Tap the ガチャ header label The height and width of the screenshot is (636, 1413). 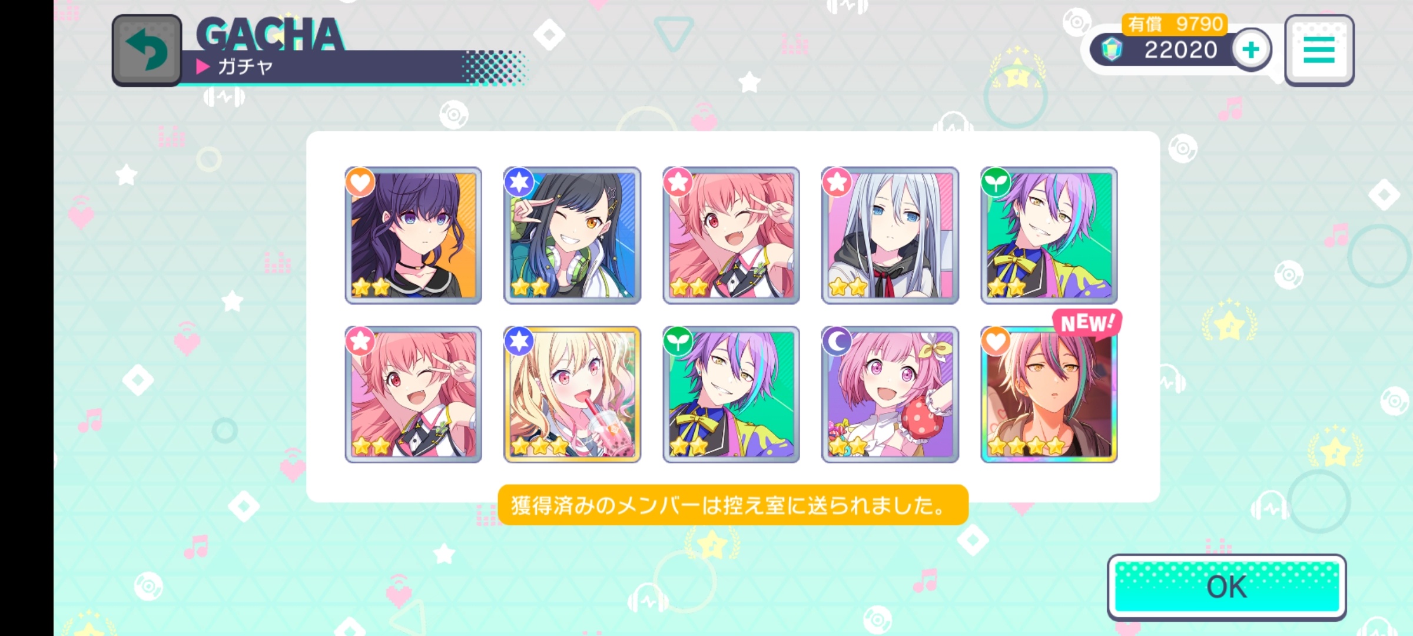pyautogui.click(x=245, y=67)
